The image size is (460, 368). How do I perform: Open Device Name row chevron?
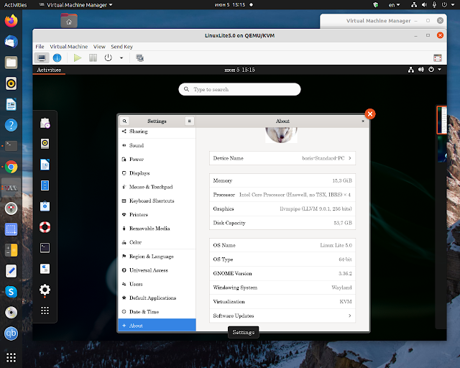350,158
